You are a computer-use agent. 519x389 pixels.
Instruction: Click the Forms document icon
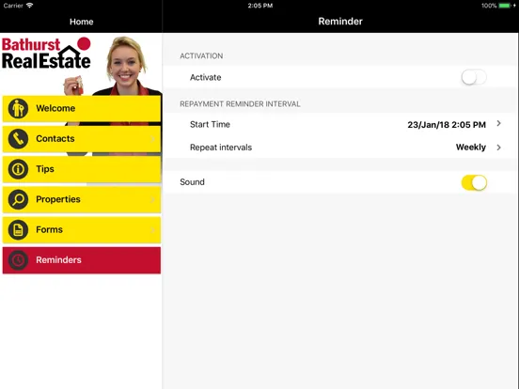pos(18,230)
